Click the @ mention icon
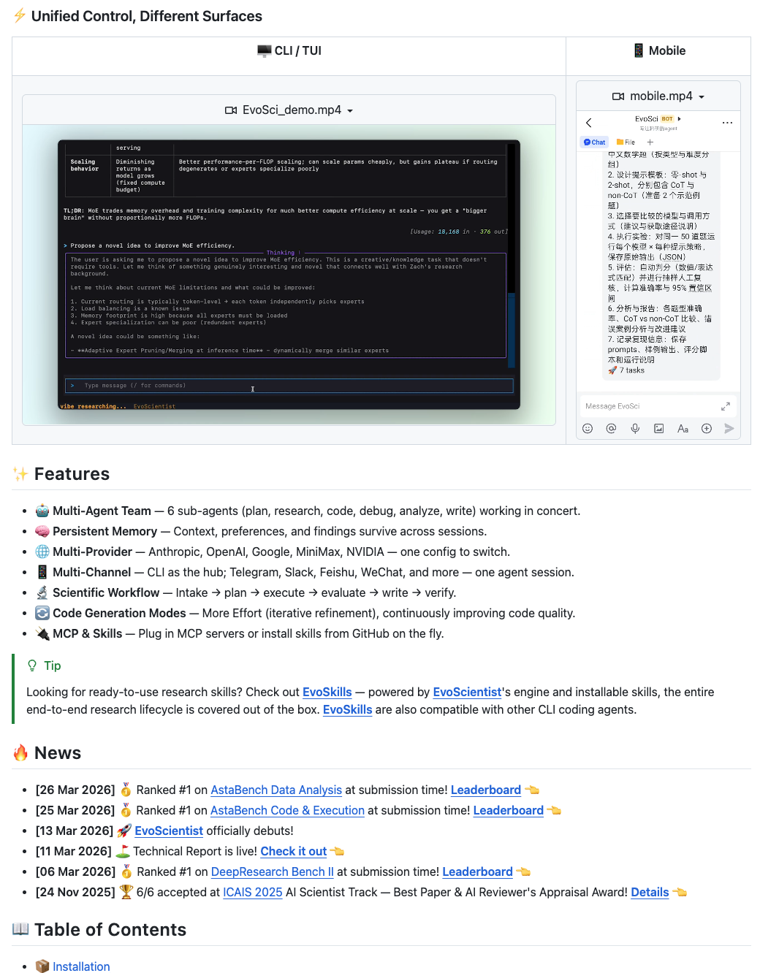 (x=611, y=429)
